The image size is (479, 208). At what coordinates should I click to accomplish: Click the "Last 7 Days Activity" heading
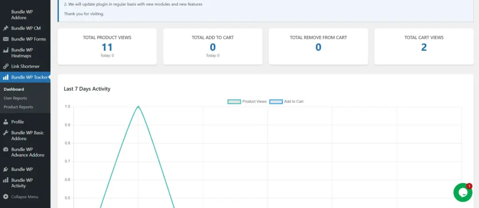point(87,89)
